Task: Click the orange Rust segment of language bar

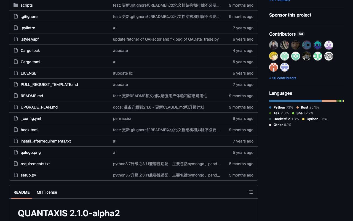Action: [329, 101]
